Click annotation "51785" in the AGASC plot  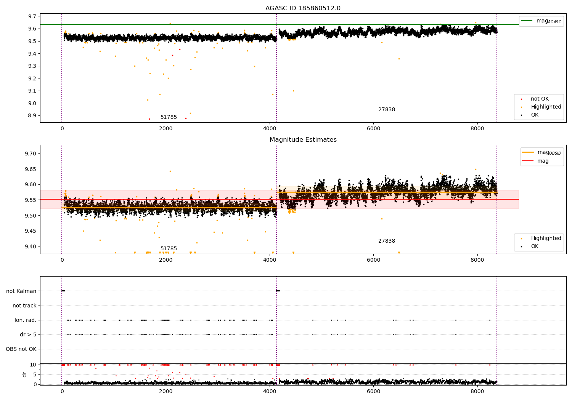point(169,117)
